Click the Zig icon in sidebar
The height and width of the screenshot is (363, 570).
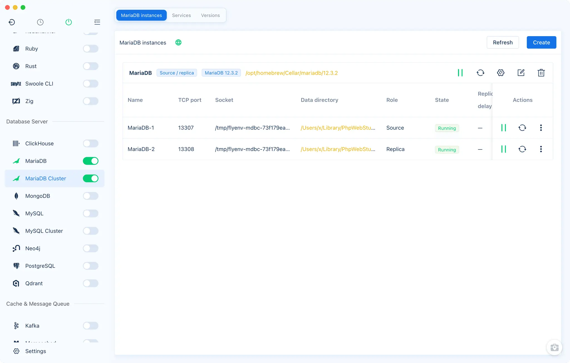[x=16, y=101]
